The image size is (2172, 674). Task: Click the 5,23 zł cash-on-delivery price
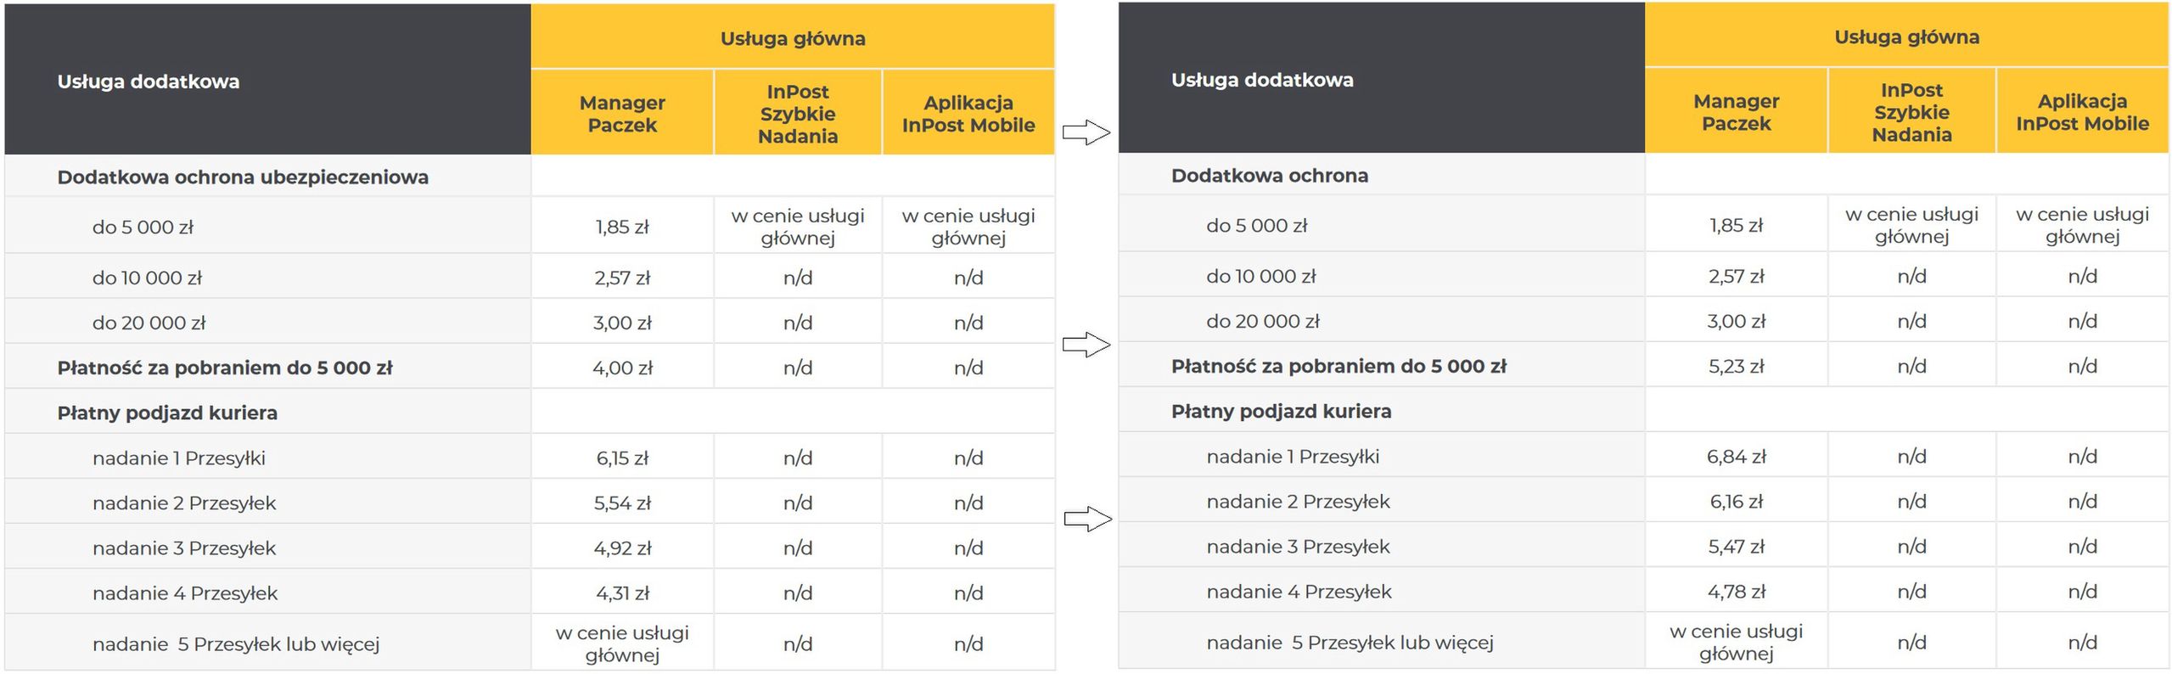[1736, 366]
